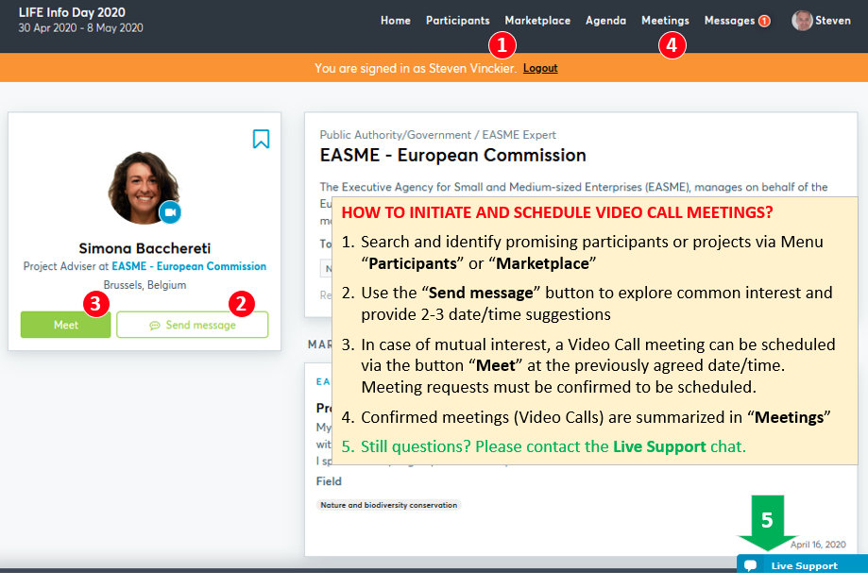
Task: Open Messages inbox
Action: pos(729,21)
